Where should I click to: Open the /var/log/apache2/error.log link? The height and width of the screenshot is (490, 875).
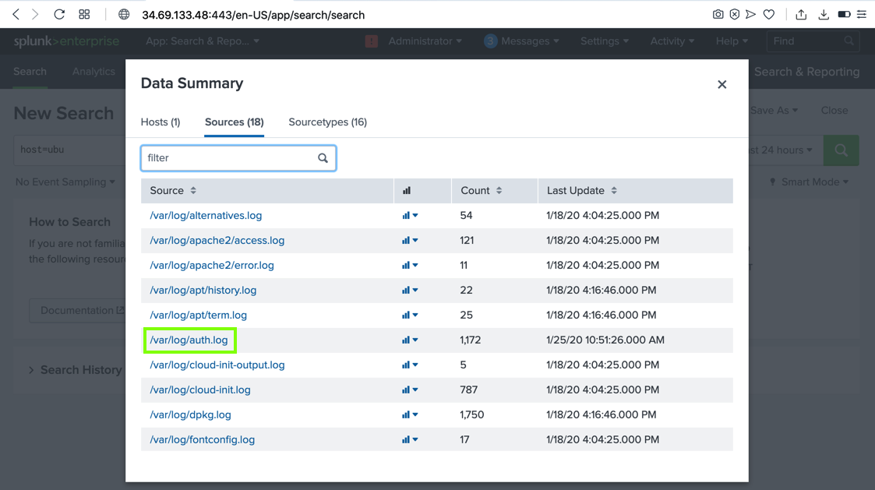(212, 265)
